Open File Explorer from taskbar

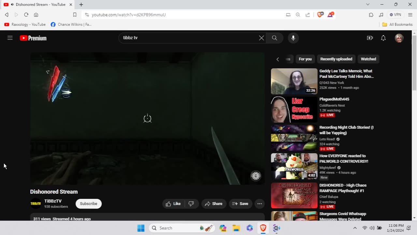pos(236,228)
